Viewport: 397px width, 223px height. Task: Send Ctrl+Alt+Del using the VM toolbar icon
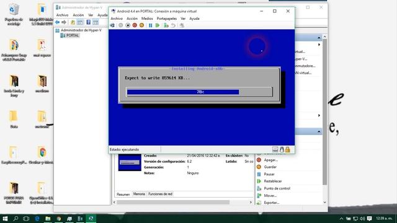[112, 25]
